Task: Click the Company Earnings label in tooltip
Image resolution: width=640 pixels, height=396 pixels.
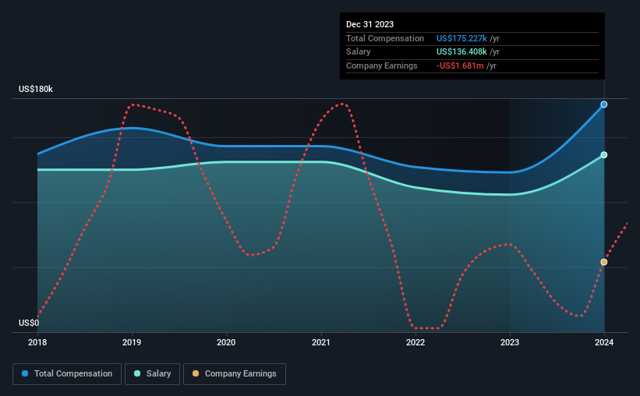Action: point(382,65)
